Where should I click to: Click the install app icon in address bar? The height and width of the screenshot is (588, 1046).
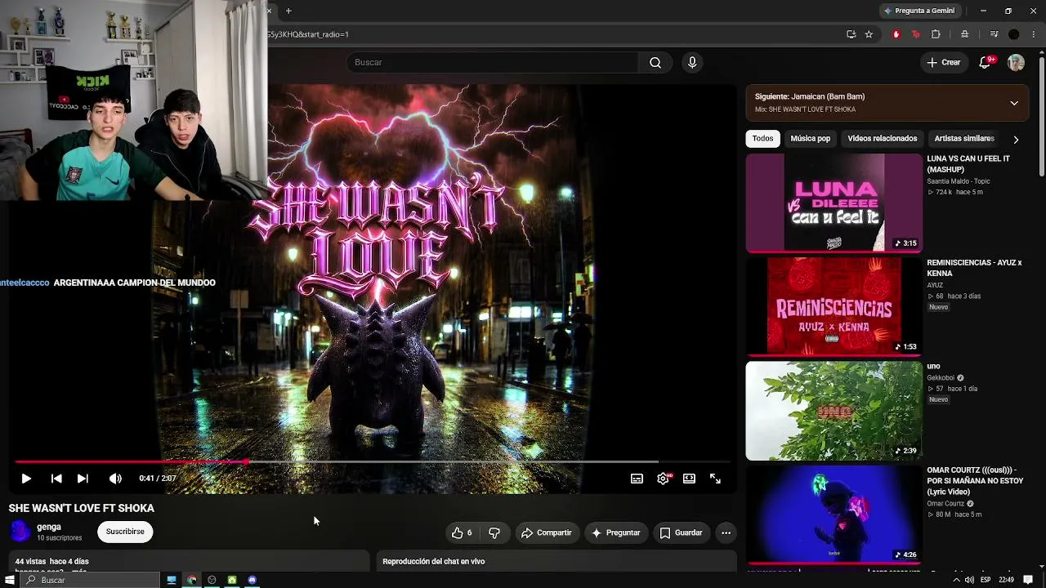[x=851, y=34]
